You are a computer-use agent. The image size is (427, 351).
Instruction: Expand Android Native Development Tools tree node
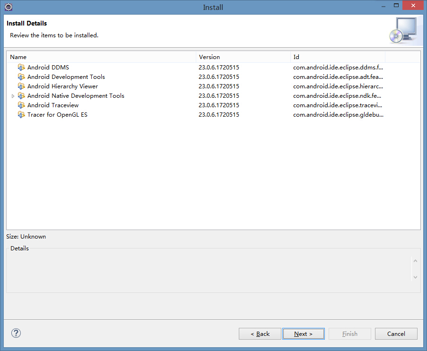(13, 96)
